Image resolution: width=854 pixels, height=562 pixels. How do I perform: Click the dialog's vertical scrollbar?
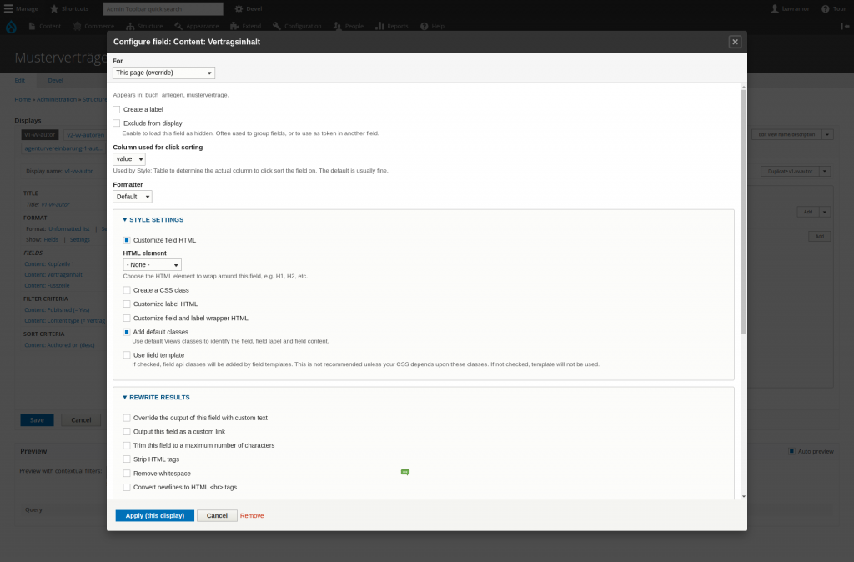click(744, 208)
